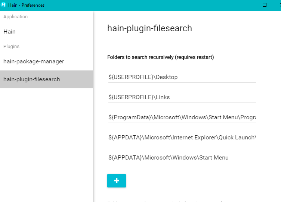Click the hain-plugin-filesearch page heading
This screenshot has width=281, height=202.
pyautogui.click(x=149, y=28)
